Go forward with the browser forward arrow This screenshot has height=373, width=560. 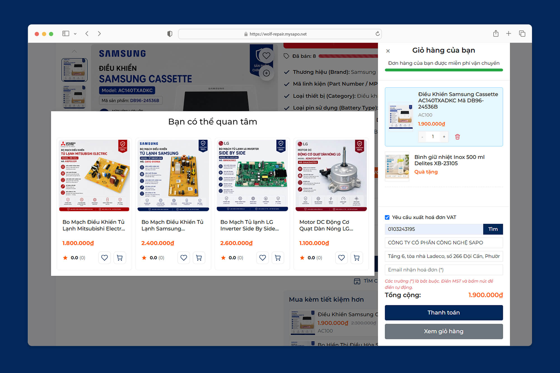point(99,34)
